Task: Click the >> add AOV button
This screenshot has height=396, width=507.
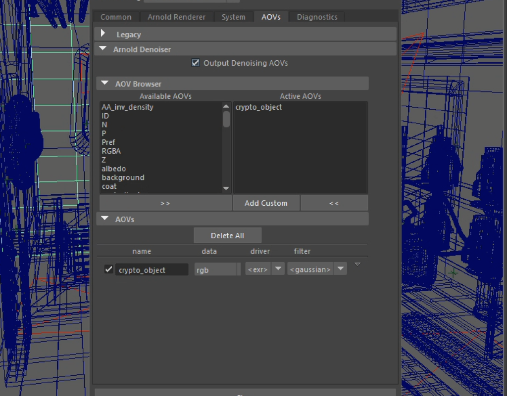Action: coord(165,203)
